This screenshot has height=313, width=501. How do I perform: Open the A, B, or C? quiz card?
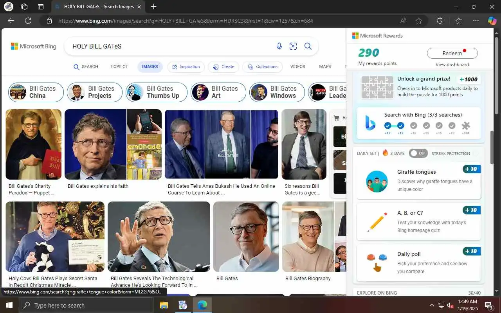(419, 222)
